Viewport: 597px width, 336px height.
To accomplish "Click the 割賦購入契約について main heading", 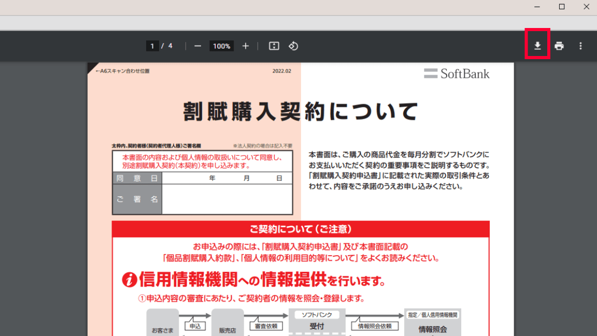I will tap(301, 111).
